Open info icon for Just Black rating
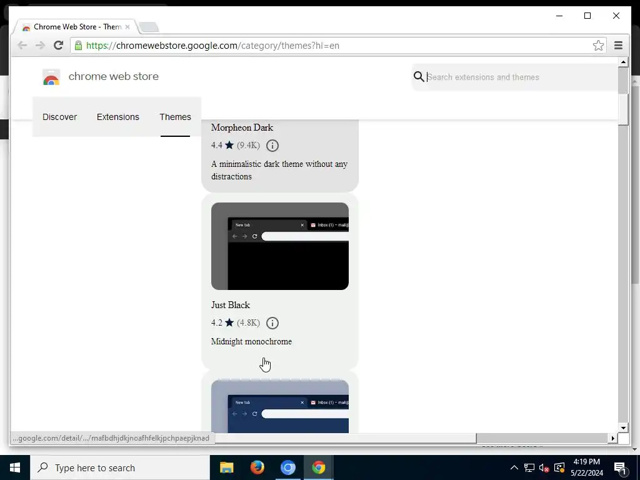640x480 pixels. (272, 323)
